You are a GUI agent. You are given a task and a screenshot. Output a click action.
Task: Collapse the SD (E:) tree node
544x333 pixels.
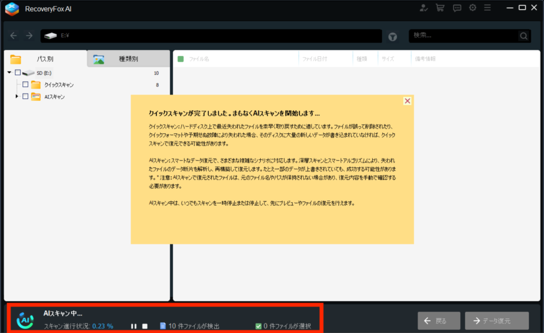[x=10, y=73]
